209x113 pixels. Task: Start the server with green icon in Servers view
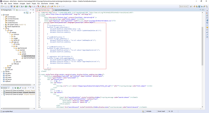[18, 88]
